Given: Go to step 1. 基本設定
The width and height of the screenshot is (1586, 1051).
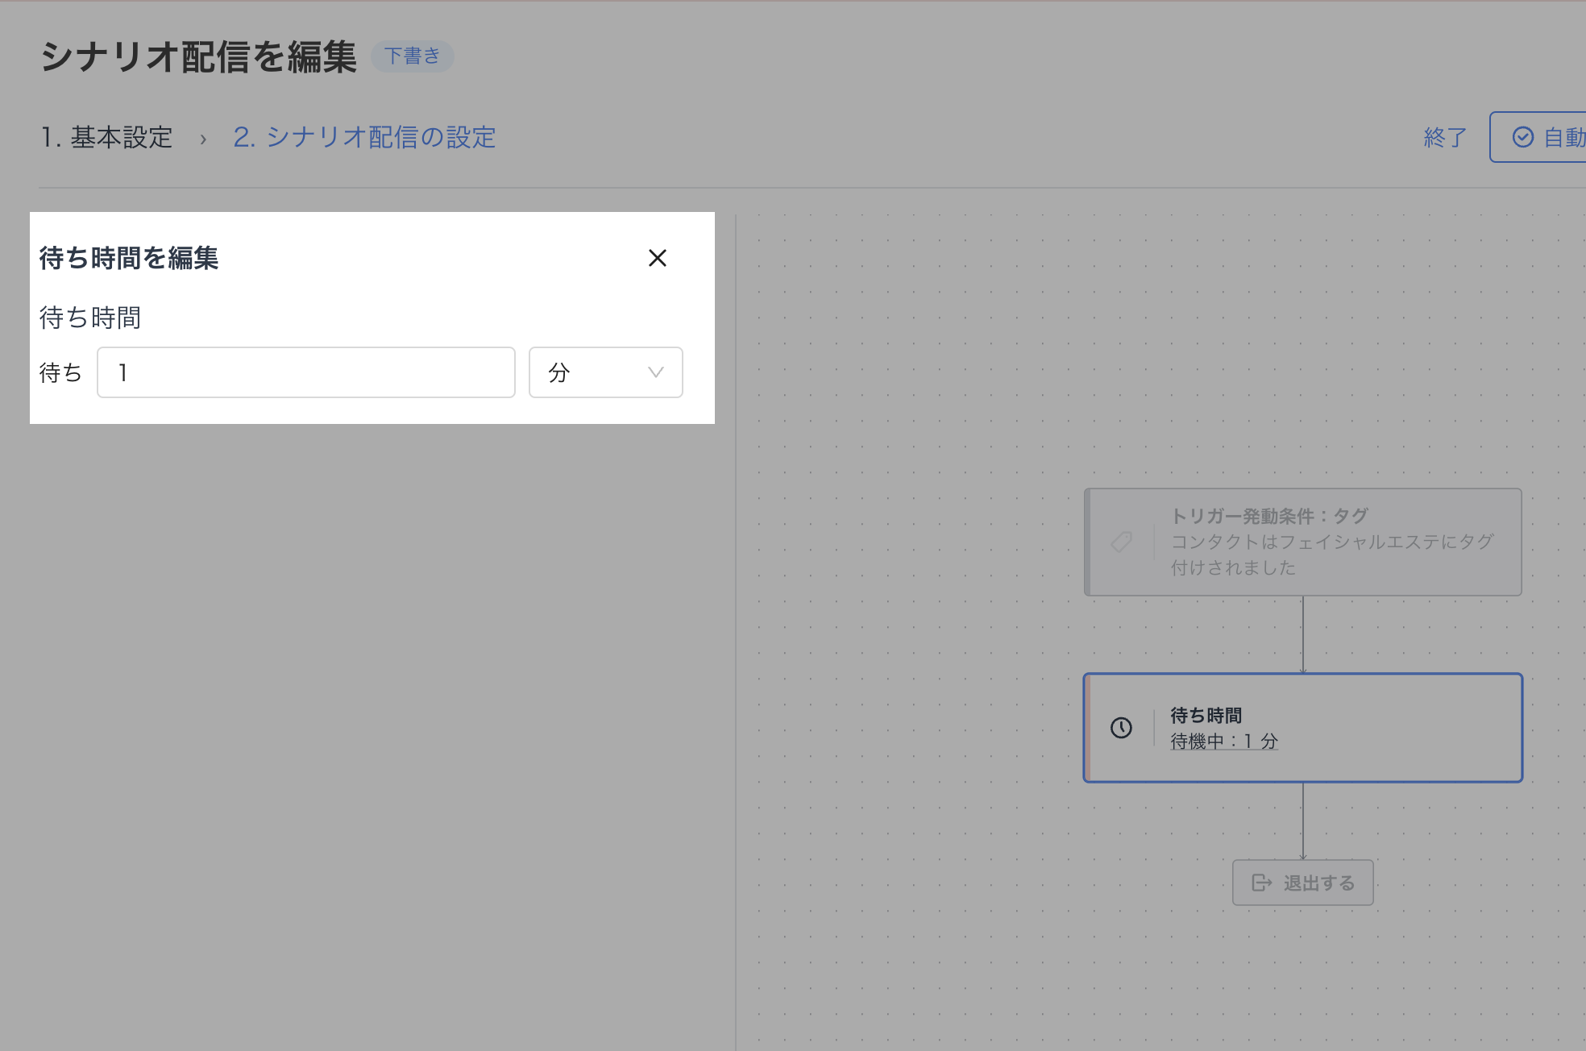Looking at the screenshot, I should tap(107, 137).
